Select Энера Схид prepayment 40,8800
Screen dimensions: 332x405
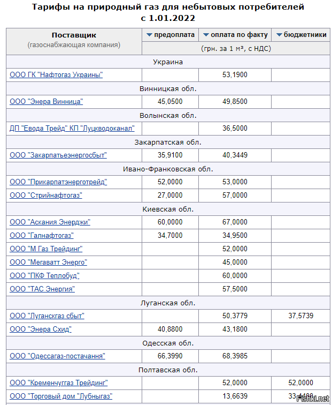pos(170,329)
